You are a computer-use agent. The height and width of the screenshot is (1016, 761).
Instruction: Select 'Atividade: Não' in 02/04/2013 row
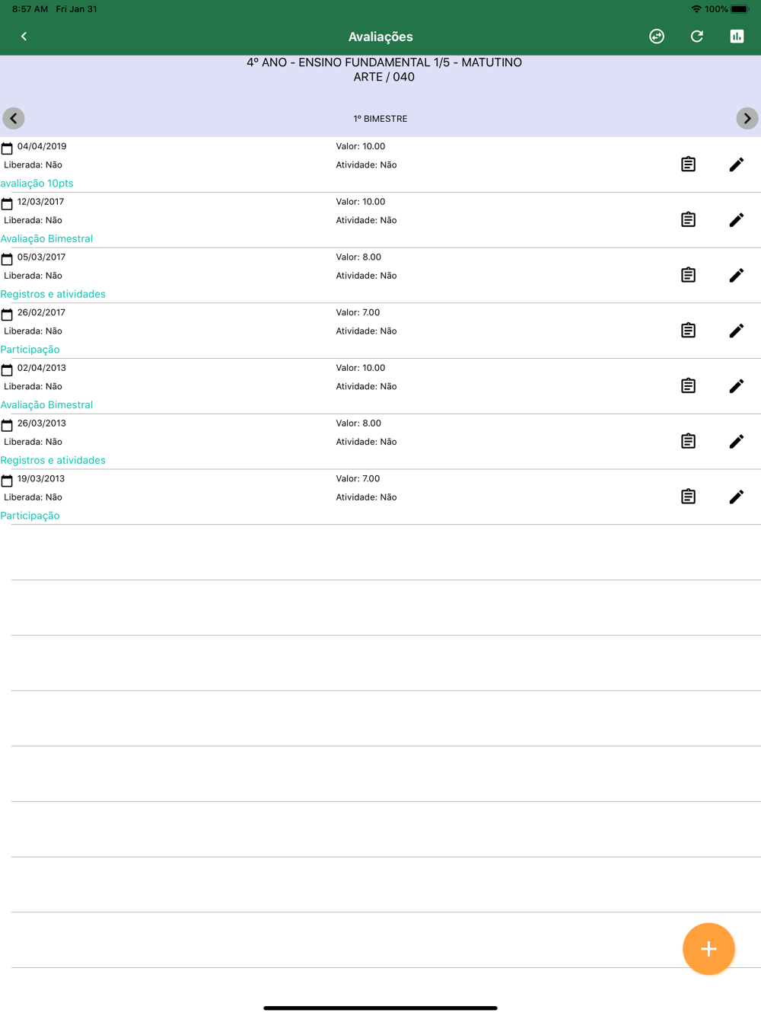pyautogui.click(x=366, y=386)
